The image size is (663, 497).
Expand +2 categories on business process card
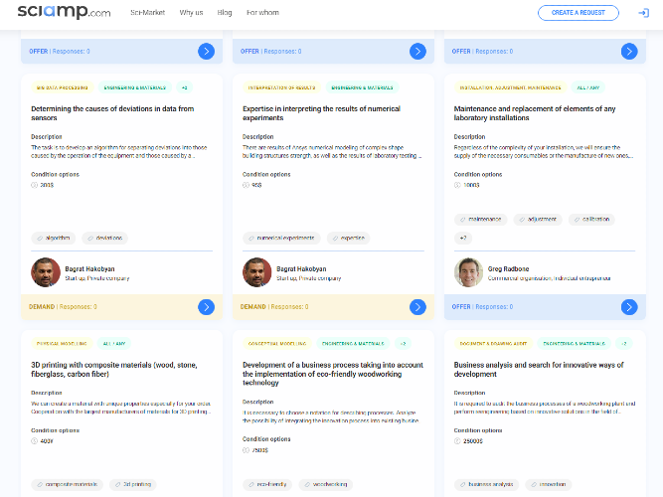pos(403,344)
